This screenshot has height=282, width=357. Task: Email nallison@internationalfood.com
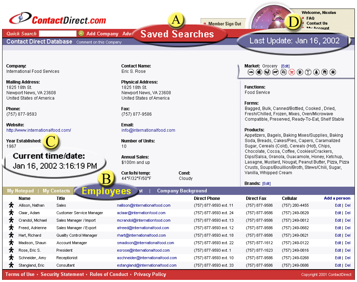point(144,205)
